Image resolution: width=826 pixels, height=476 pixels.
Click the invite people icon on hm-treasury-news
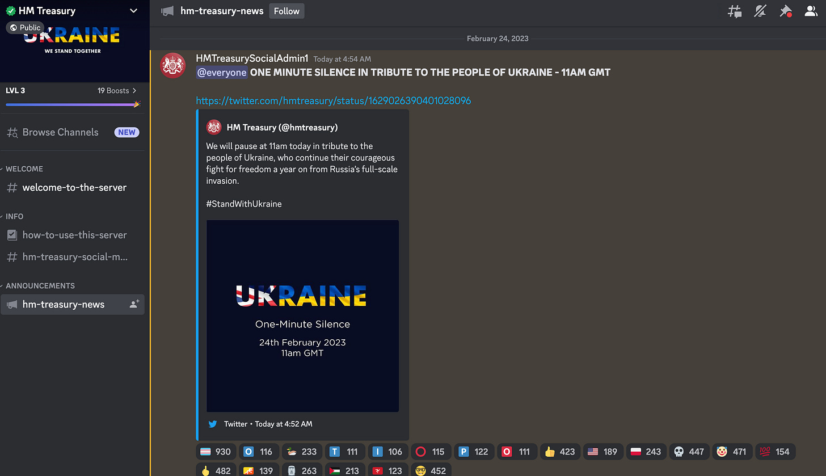(134, 304)
